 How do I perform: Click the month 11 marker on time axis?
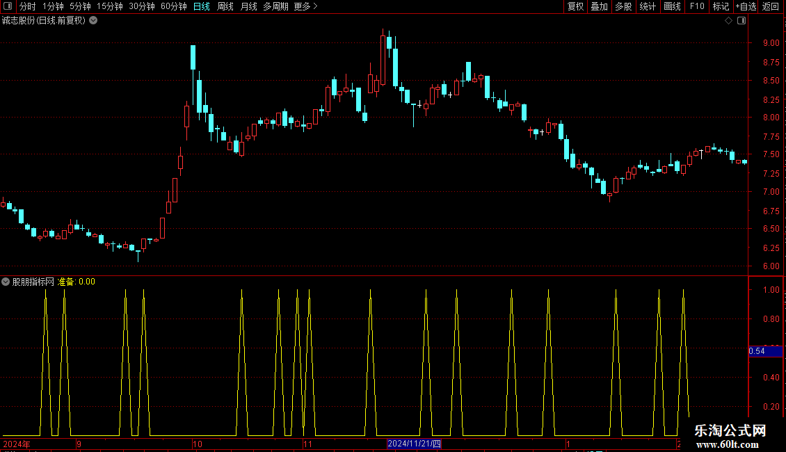[307, 444]
